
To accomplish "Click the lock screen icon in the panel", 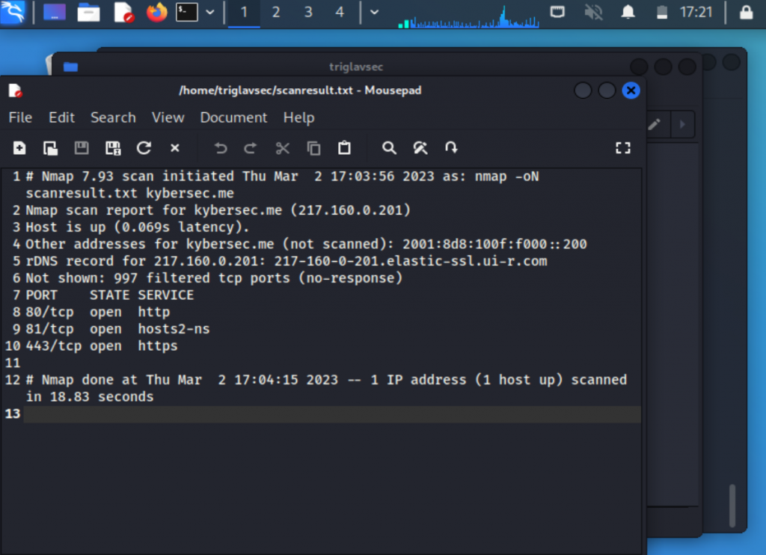I will (746, 12).
